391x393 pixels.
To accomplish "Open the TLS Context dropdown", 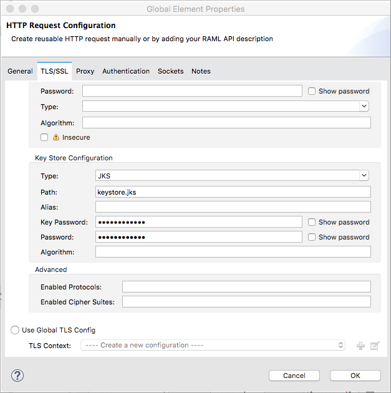I will click(213, 345).
